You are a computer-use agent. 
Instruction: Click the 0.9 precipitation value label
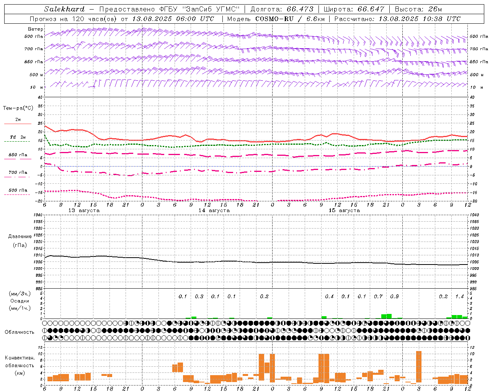point(394,297)
